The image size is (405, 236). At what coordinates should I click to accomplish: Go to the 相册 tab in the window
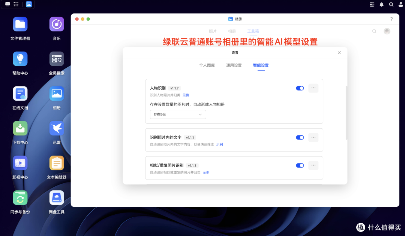(x=232, y=31)
